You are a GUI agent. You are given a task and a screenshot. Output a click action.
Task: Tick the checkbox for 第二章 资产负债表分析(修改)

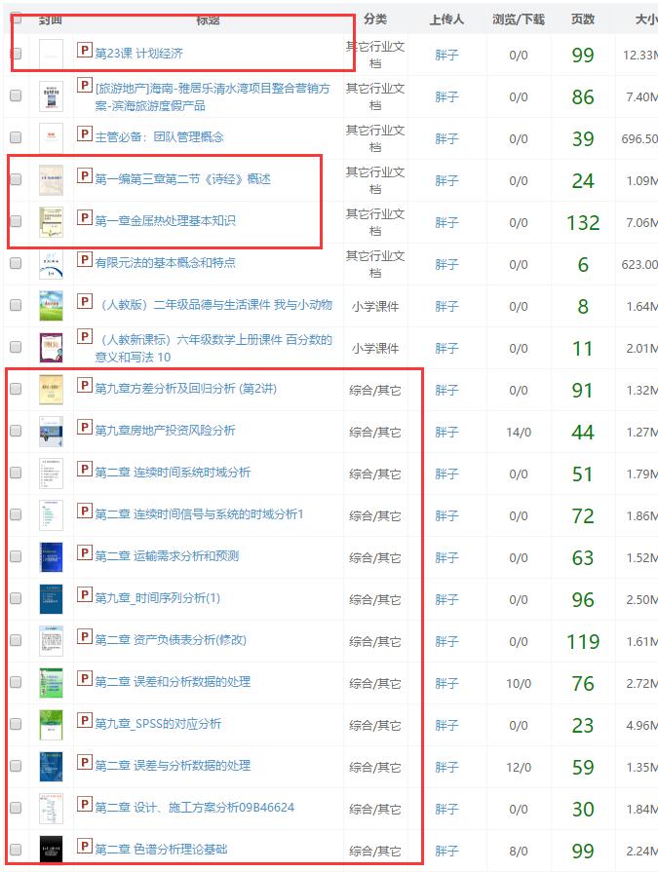[x=16, y=640]
